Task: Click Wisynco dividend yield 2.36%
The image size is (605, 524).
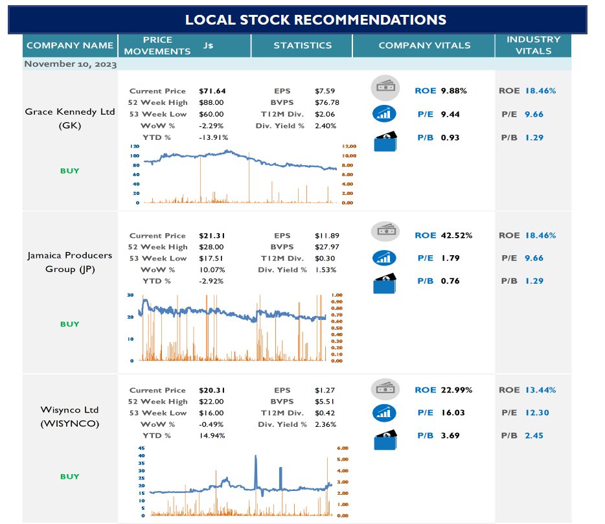Action: (326, 424)
